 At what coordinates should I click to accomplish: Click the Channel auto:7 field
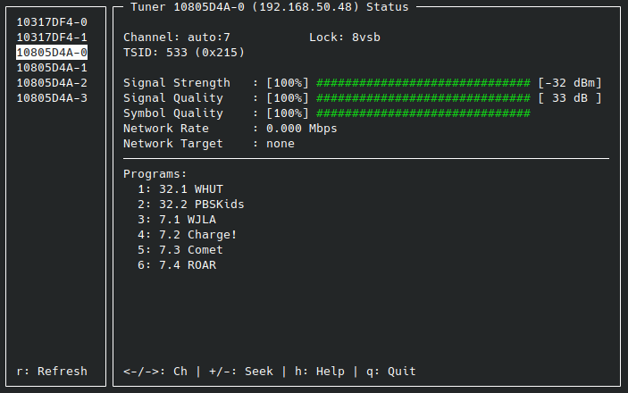click(177, 37)
